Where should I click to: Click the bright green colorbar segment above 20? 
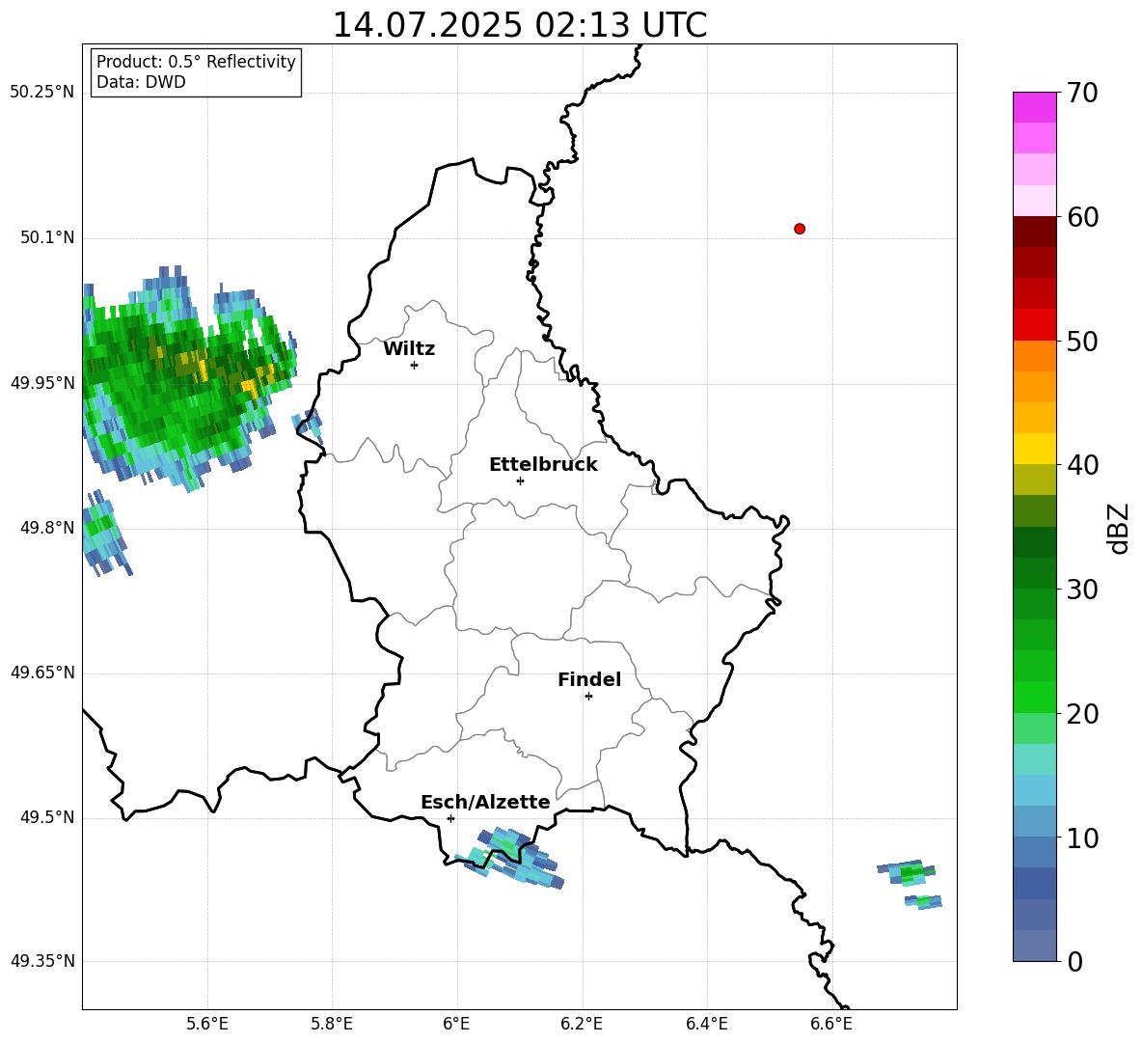1034,697
